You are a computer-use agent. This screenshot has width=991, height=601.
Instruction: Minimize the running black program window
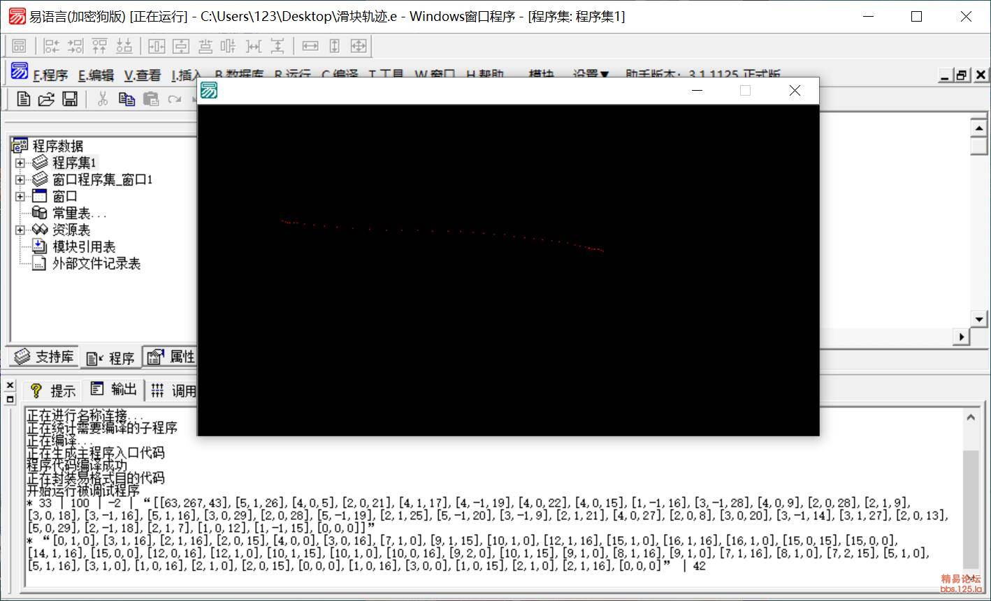[x=697, y=90]
